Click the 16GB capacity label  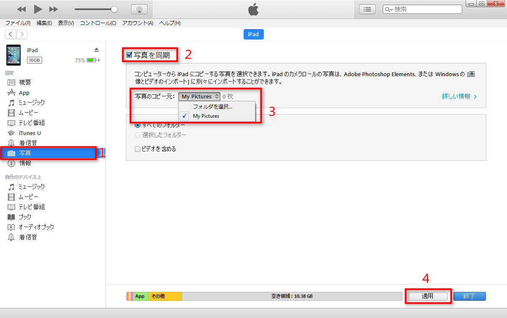pos(34,60)
